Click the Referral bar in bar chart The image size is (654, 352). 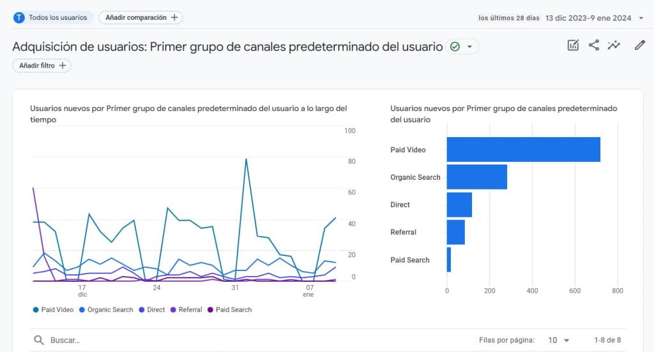456,232
